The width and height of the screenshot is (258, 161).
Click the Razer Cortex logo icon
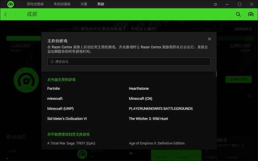click(10, 4)
